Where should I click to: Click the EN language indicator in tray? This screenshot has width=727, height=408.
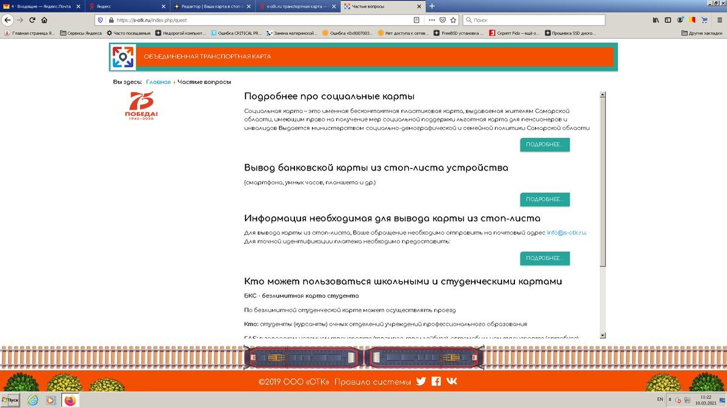coord(660,400)
